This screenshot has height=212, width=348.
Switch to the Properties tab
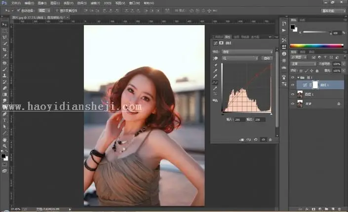tap(228, 37)
